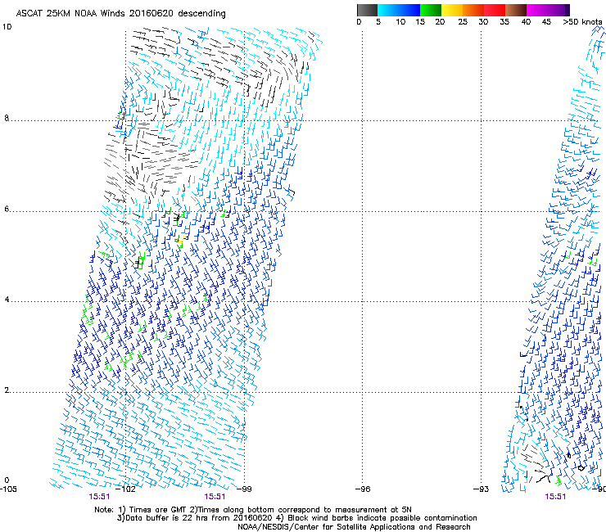Screen dimensions: 606x532
Task: Click the '10' legend value under the color bar
Action: click(400, 22)
